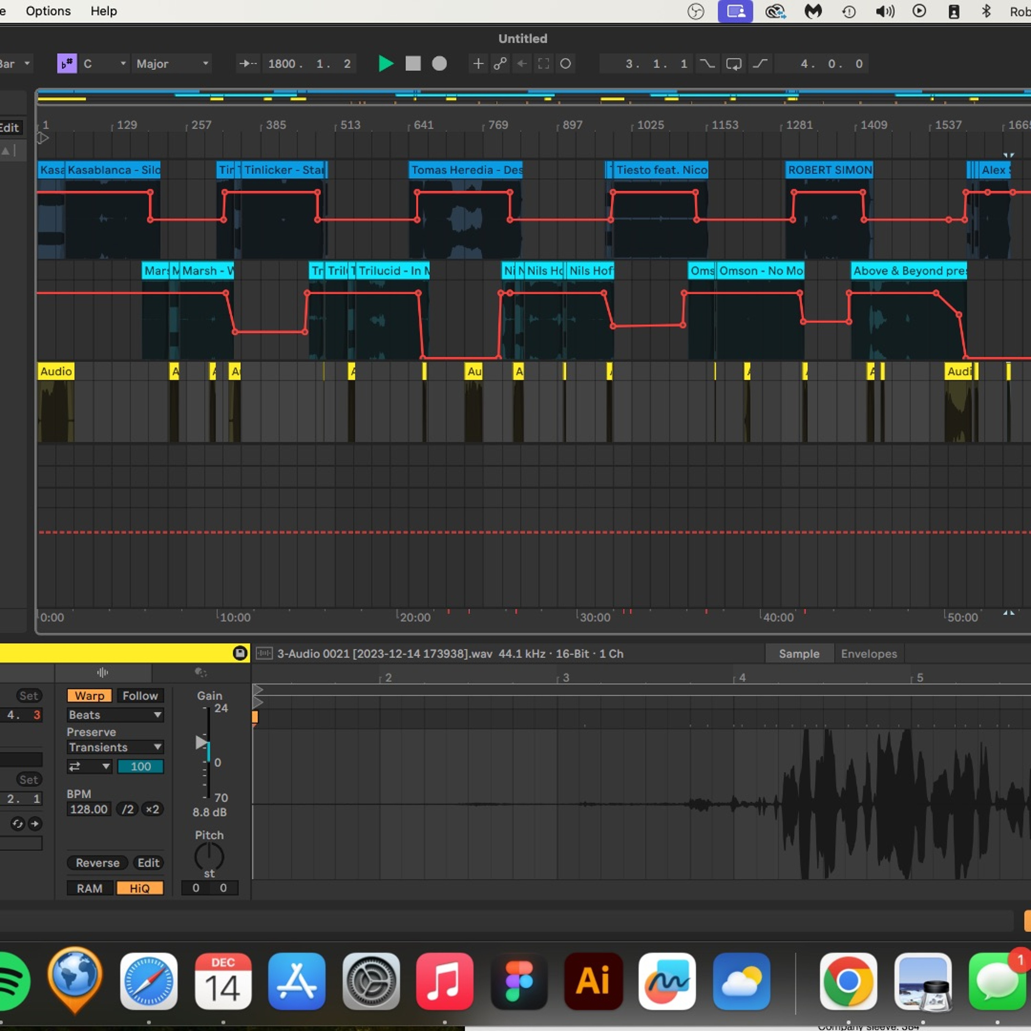This screenshot has width=1031, height=1031.
Task: Start playback with the green Play button
Action: (x=385, y=64)
